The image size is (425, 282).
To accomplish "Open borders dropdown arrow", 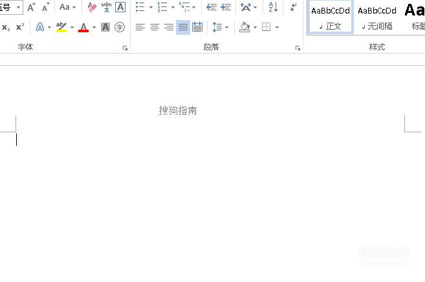I will 277,27.
